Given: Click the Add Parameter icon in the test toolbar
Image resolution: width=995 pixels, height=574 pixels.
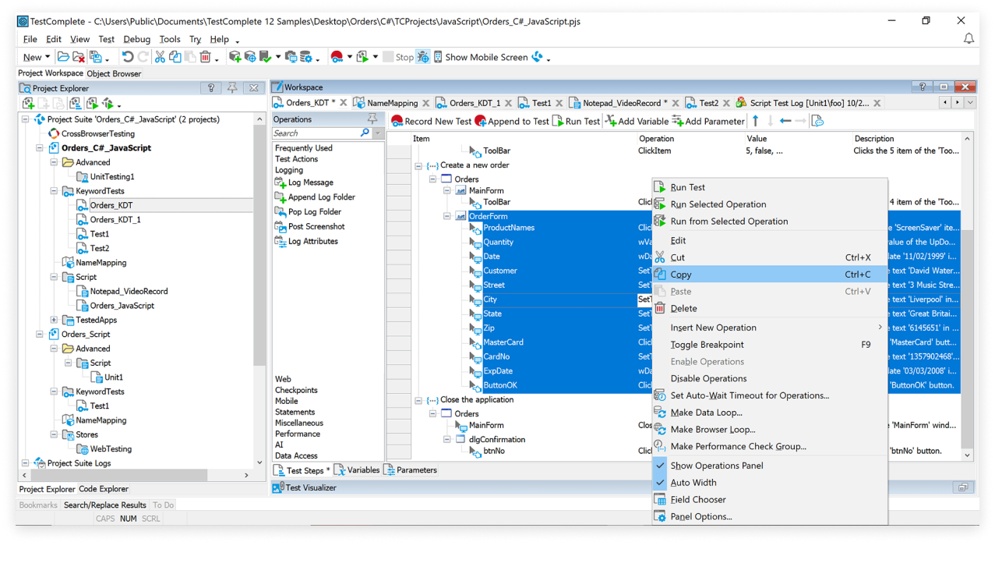Looking at the screenshot, I should coord(678,121).
